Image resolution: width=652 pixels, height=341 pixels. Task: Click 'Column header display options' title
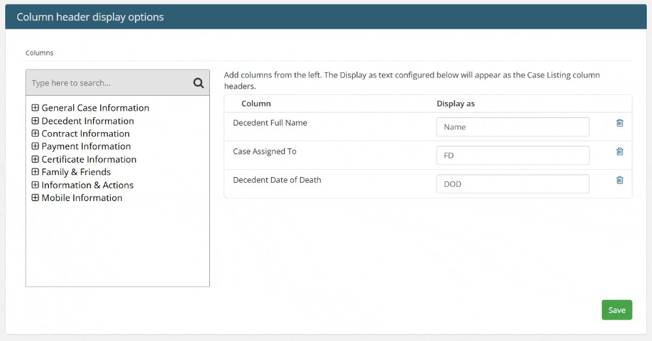pos(90,17)
